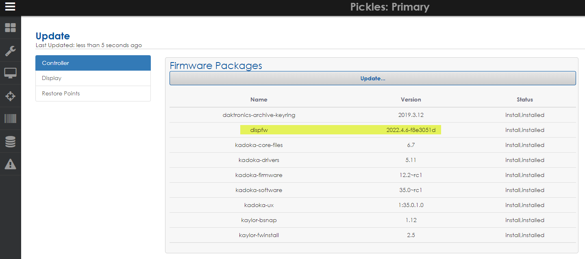
Task: Open the dashboard grid icon in sidebar
Action: pyautogui.click(x=10, y=28)
